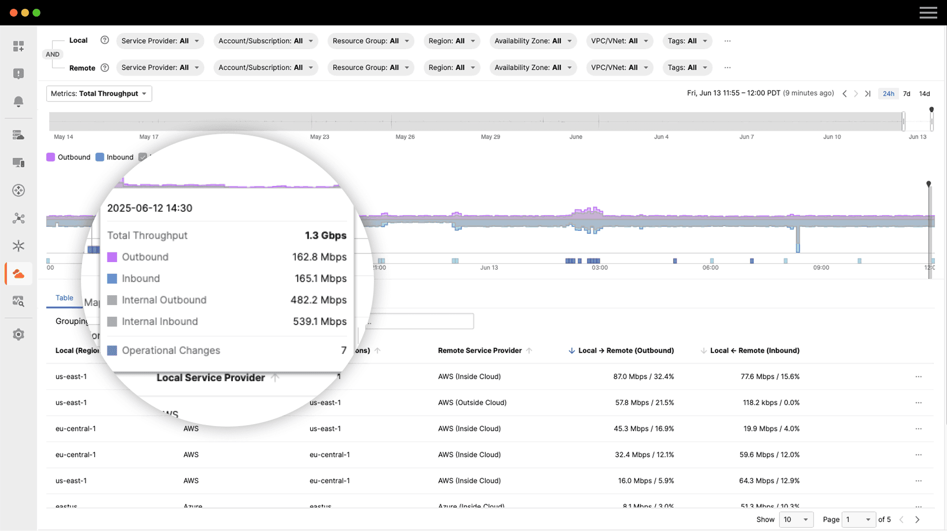This screenshot has width=947, height=531.
Task: Select the 14d time range
Action: pyautogui.click(x=924, y=94)
